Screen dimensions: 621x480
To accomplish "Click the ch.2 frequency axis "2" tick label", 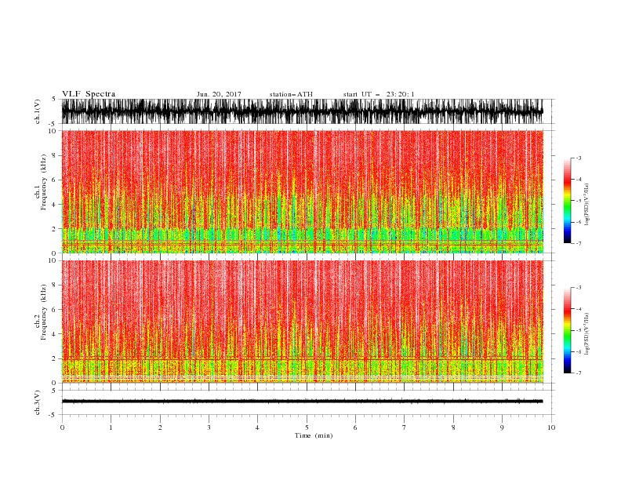I will 54,358.
